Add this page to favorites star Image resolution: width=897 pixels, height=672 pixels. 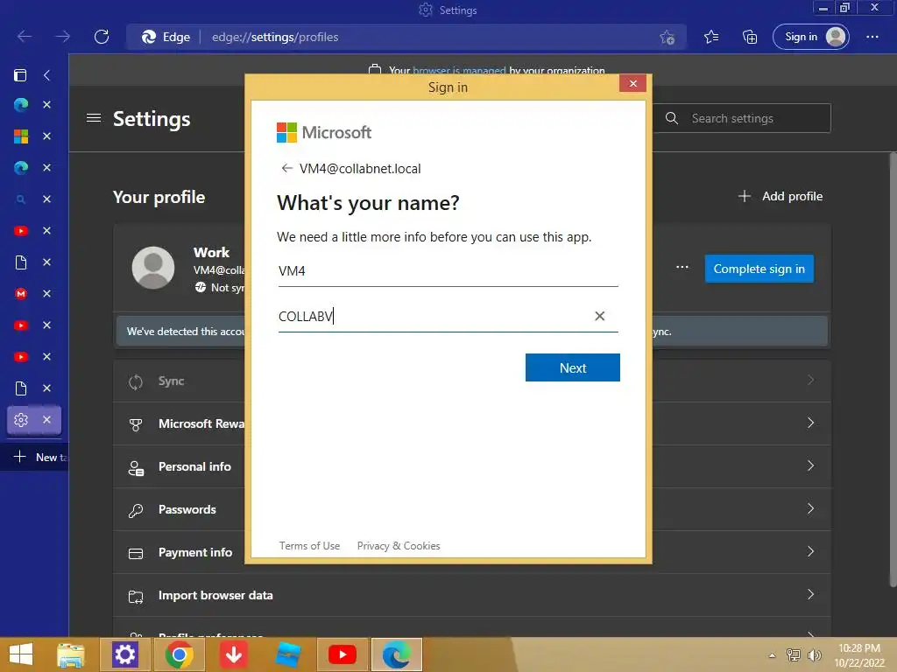(x=667, y=37)
